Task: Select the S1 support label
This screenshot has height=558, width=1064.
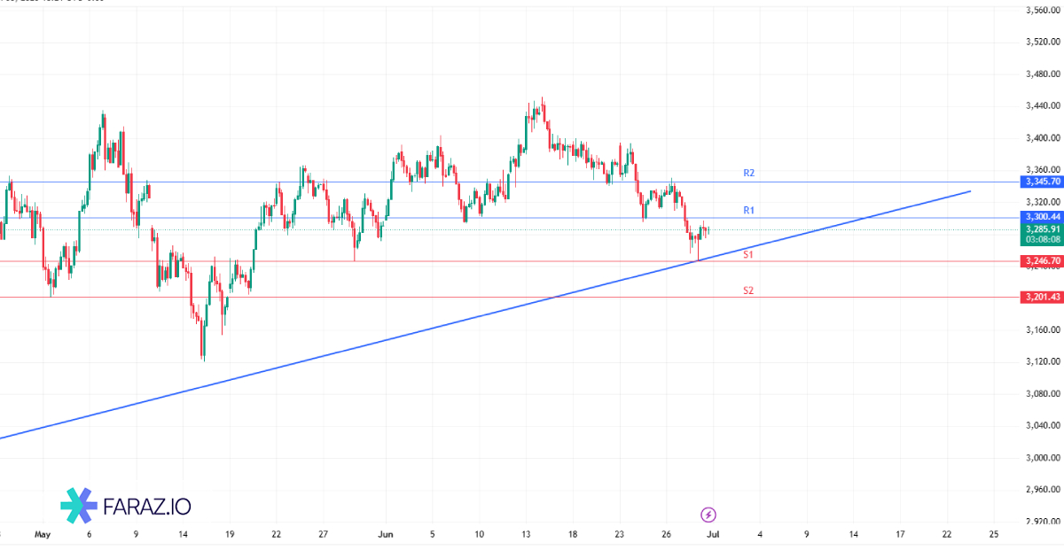Action: click(748, 254)
